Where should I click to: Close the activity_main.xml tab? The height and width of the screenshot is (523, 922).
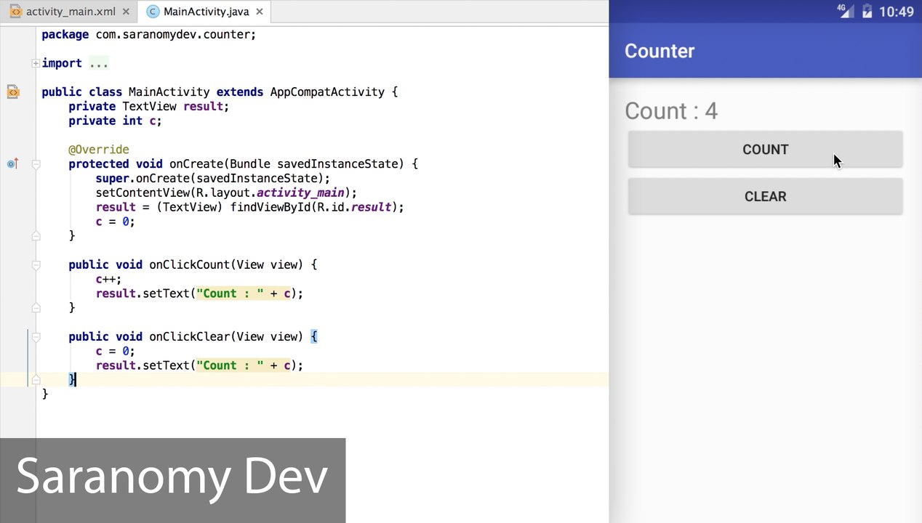point(127,12)
